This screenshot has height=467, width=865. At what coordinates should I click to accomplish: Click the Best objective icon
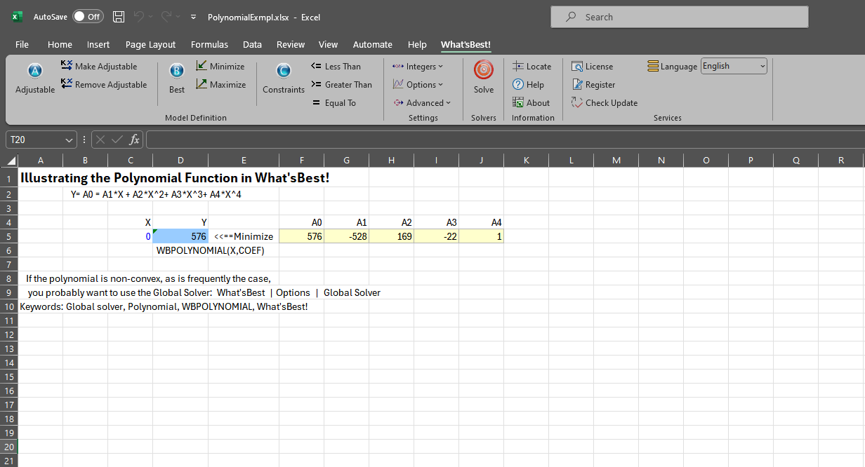click(x=177, y=72)
